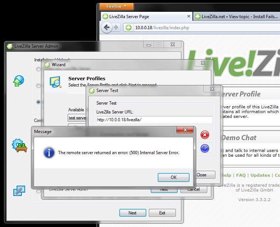Select the second radio button in Server Admin
The width and height of the screenshot is (280, 227).
(x=38, y=86)
